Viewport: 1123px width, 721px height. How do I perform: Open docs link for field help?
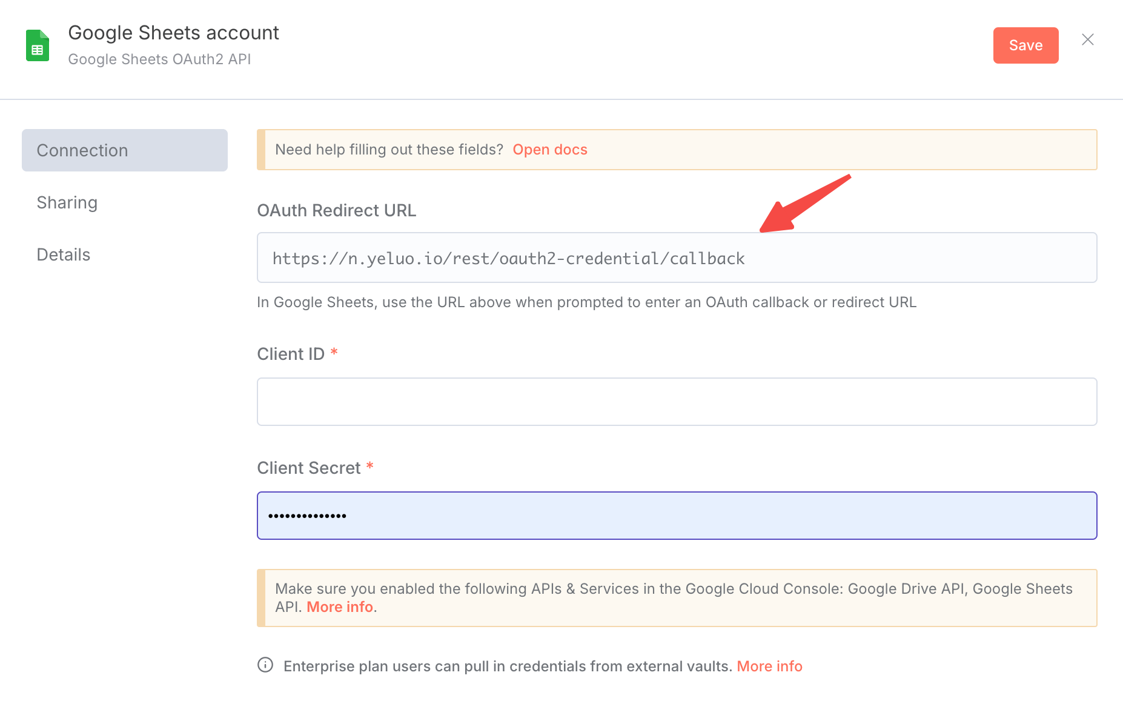[550, 150]
